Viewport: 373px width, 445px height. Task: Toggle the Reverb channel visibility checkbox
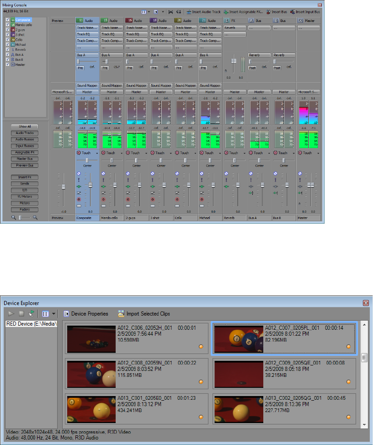point(8,50)
